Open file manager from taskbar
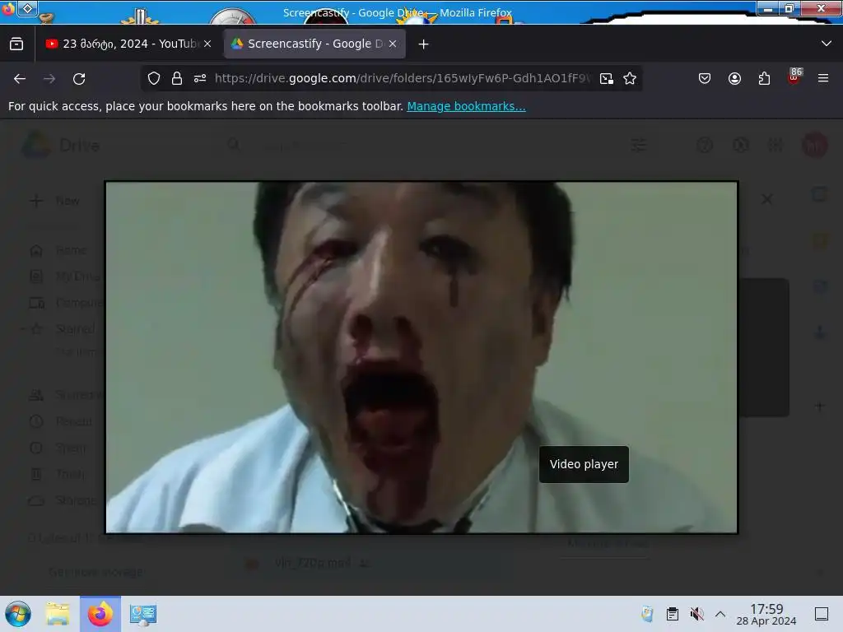This screenshot has width=843, height=632. (x=58, y=614)
